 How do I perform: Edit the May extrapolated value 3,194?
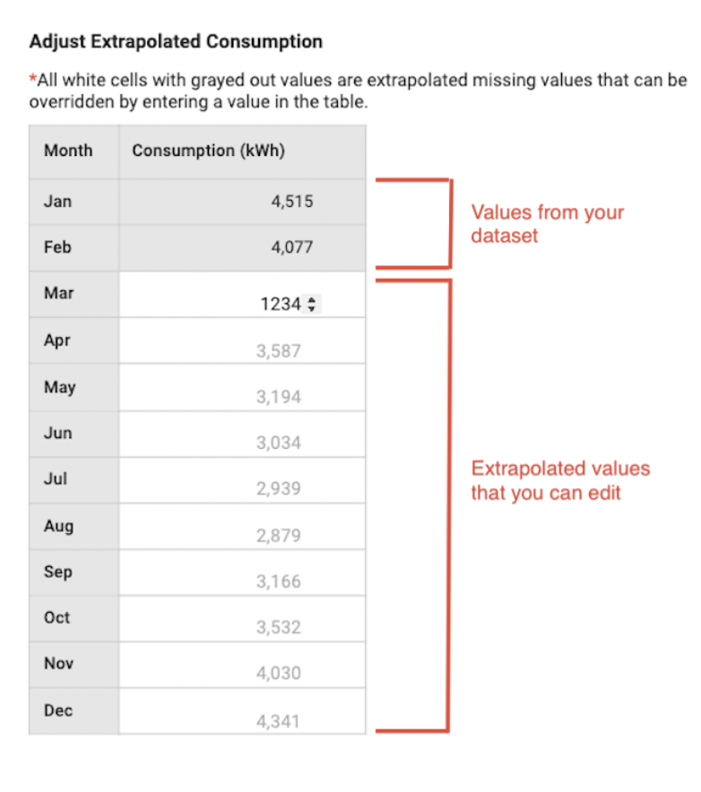pyautogui.click(x=243, y=387)
